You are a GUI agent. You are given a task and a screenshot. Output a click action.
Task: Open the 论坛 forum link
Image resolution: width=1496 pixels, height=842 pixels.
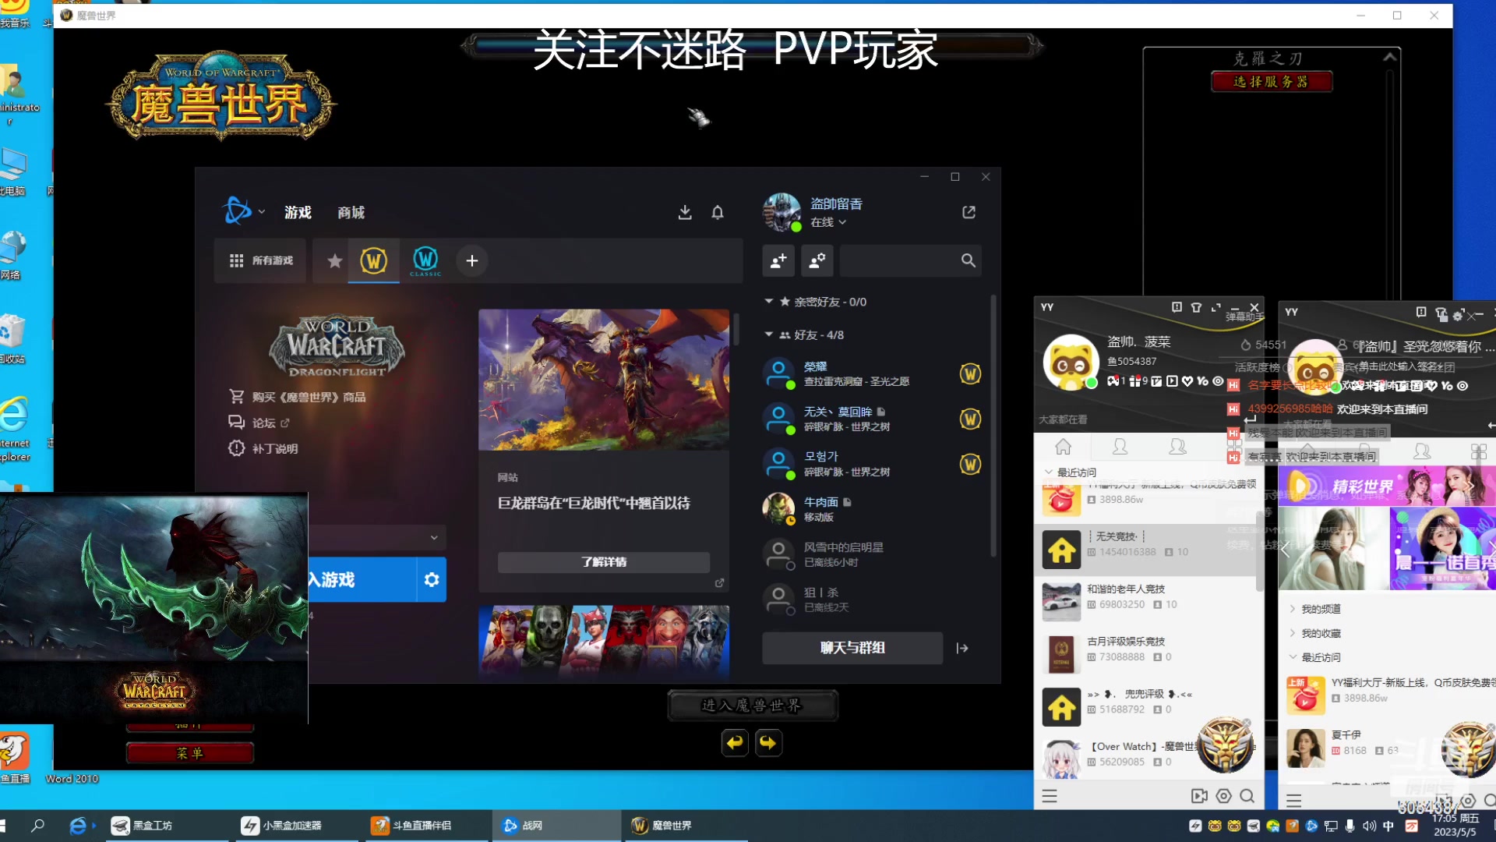pyautogui.click(x=259, y=423)
